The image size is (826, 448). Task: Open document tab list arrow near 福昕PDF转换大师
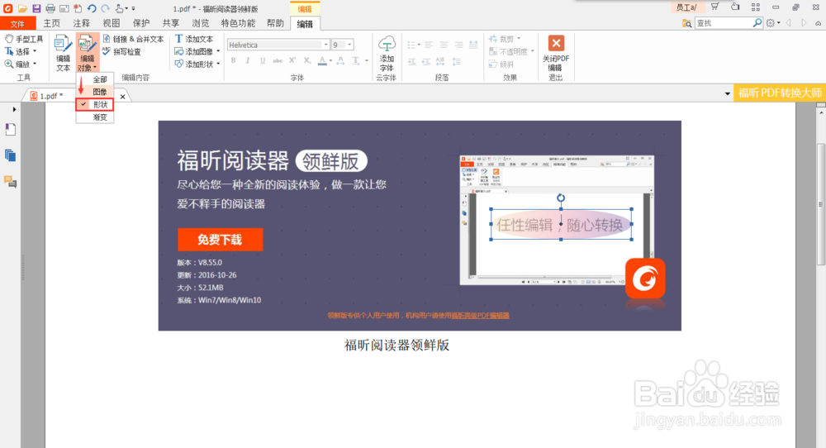[x=728, y=94]
